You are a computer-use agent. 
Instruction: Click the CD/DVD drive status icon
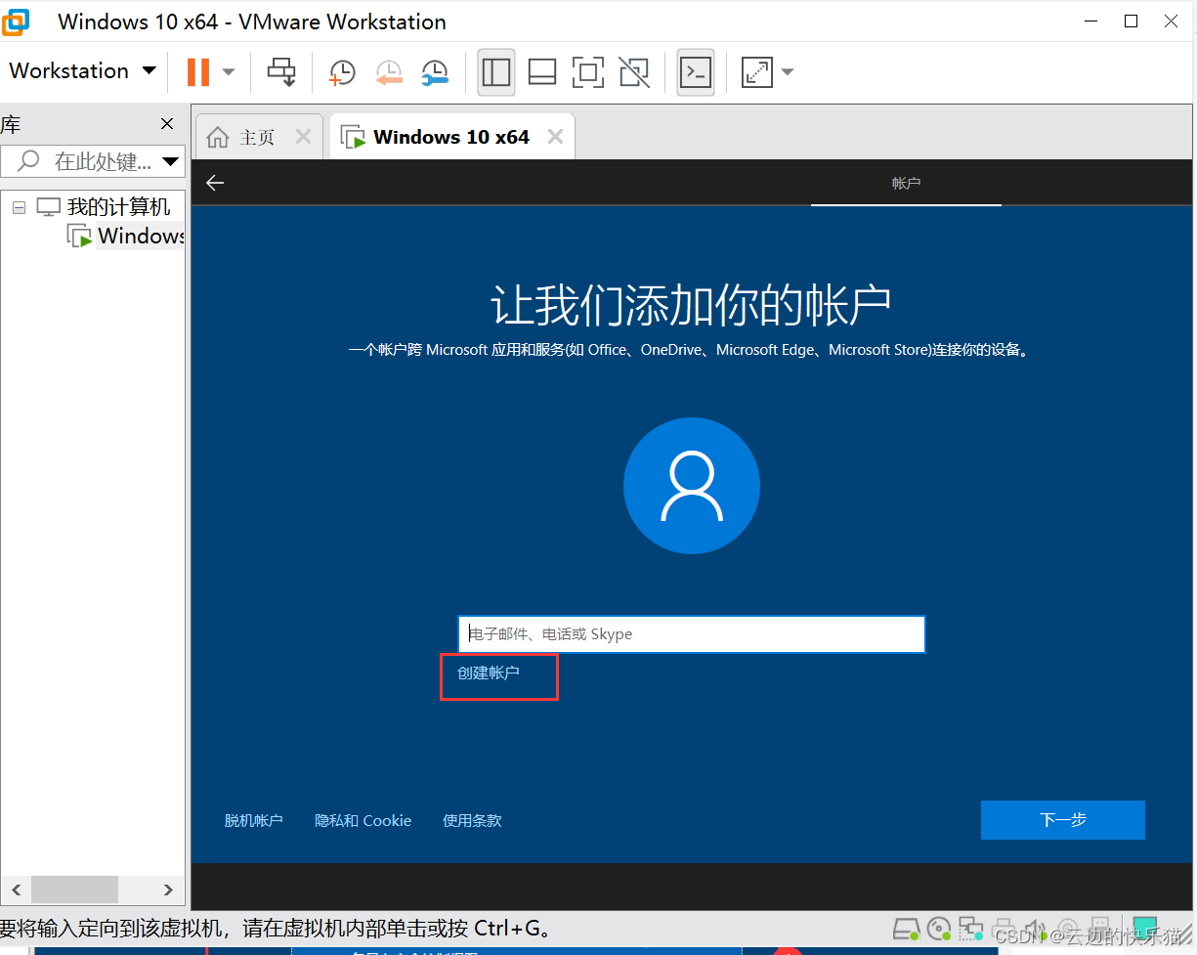[938, 928]
